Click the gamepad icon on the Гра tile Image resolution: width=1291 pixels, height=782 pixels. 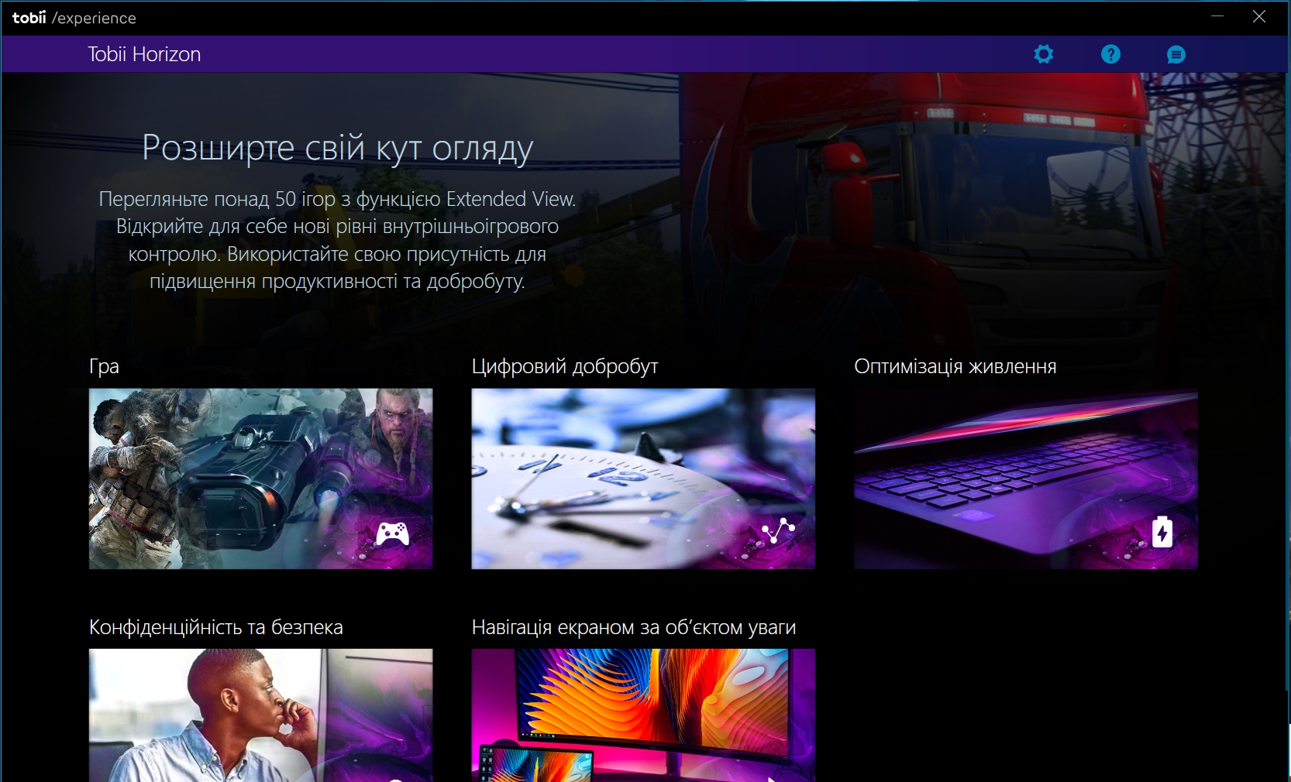pos(392,533)
